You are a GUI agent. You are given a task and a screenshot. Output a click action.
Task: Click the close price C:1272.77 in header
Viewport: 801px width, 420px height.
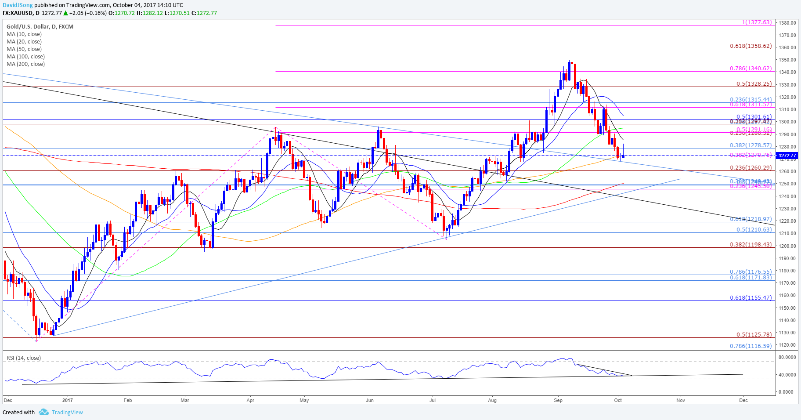point(204,13)
